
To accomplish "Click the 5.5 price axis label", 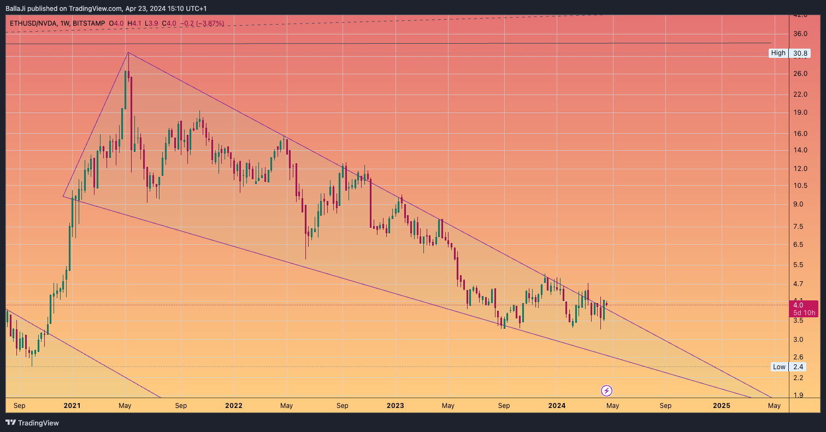I will click(798, 265).
